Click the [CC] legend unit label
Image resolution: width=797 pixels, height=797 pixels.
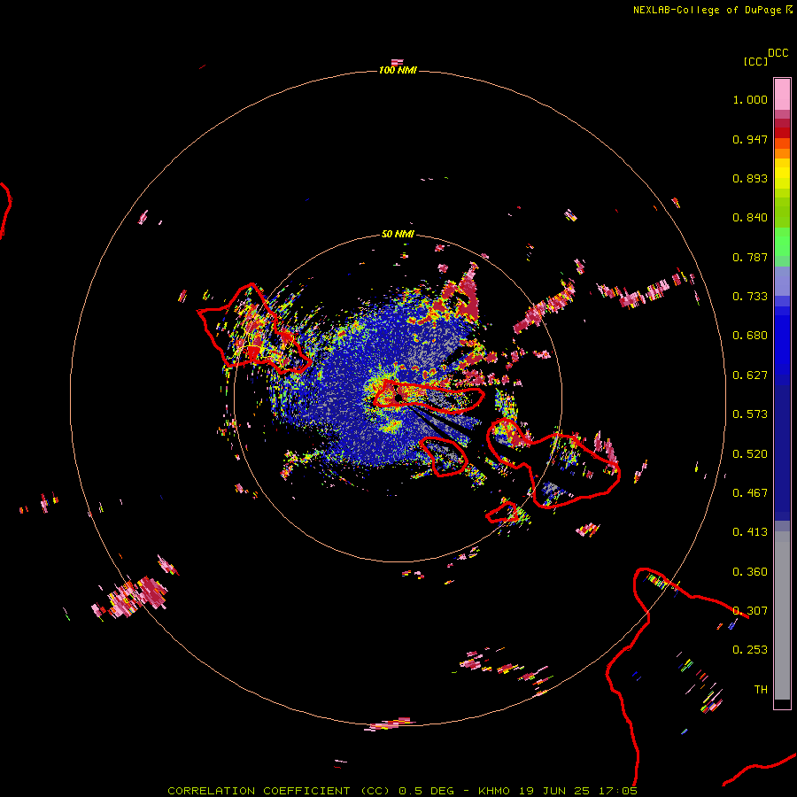755,61
